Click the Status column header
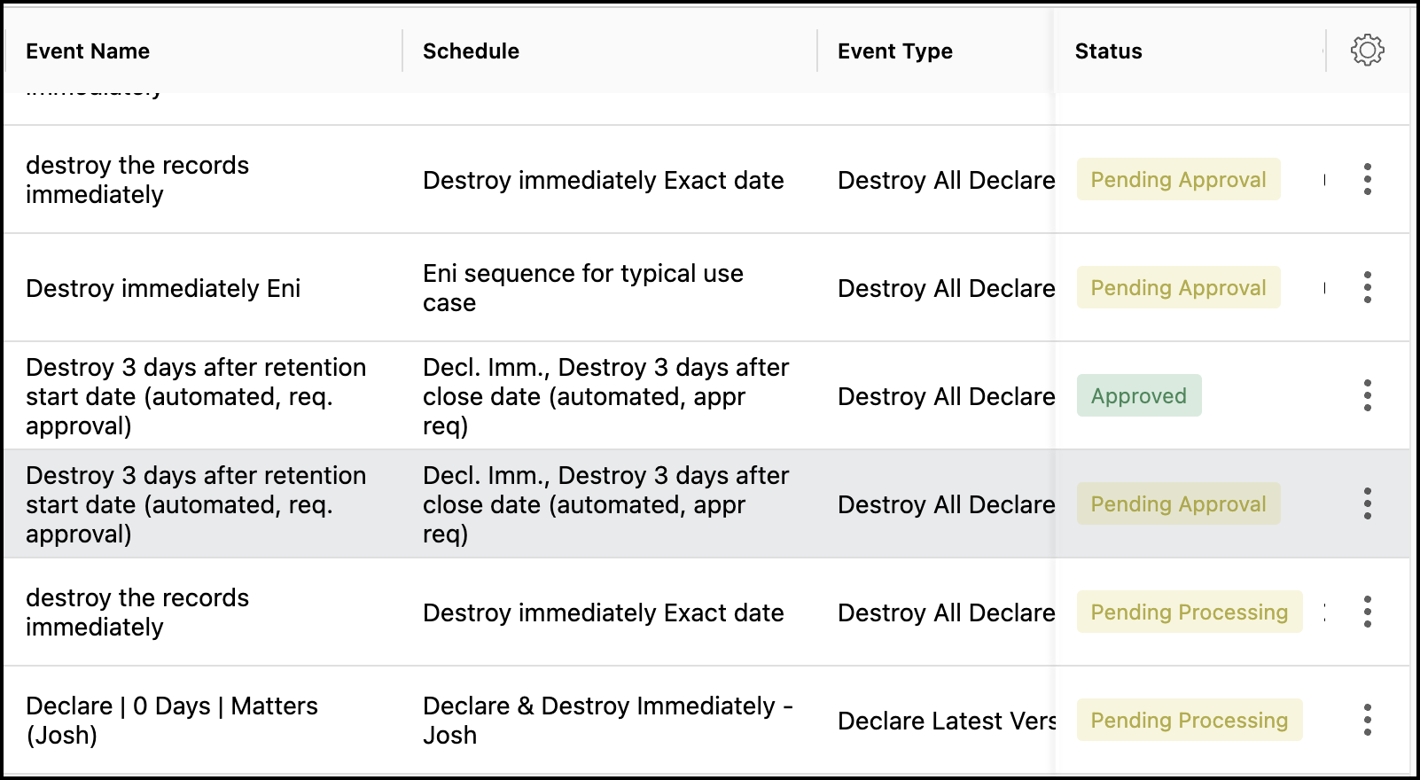Screen dimensions: 1420x780 pos(1108,51)
